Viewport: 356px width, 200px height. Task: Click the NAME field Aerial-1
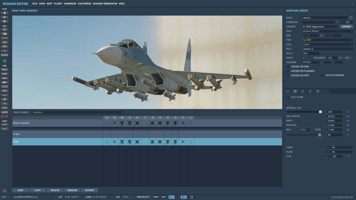(325, 18)
